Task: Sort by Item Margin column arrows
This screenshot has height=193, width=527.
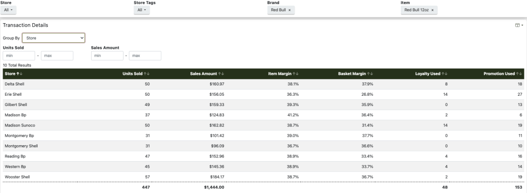Action: (x=295, y=74)
